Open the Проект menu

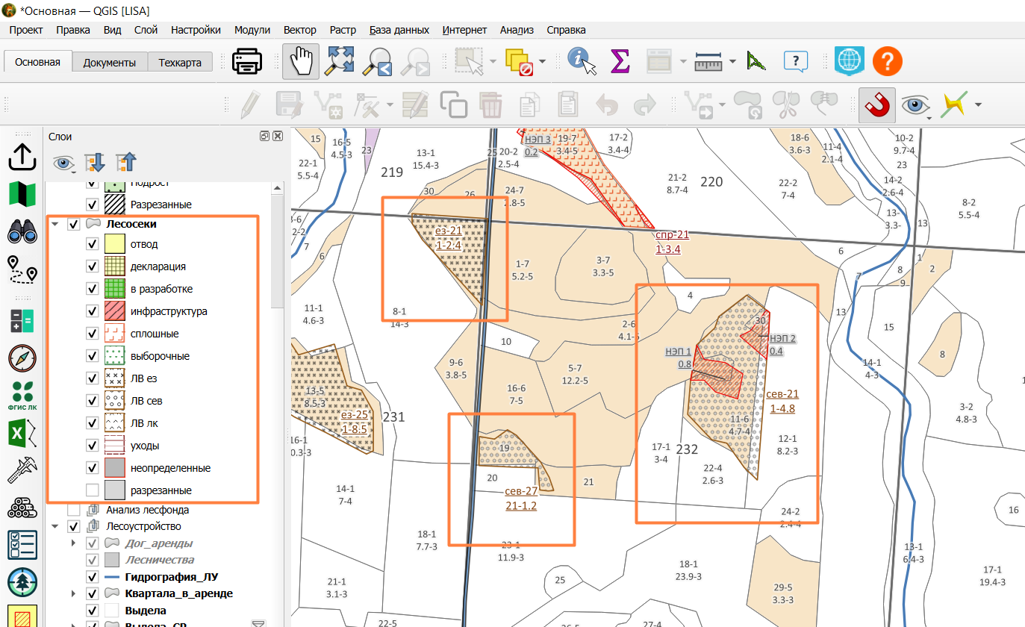pyautogui.click(x=26, y=30)
